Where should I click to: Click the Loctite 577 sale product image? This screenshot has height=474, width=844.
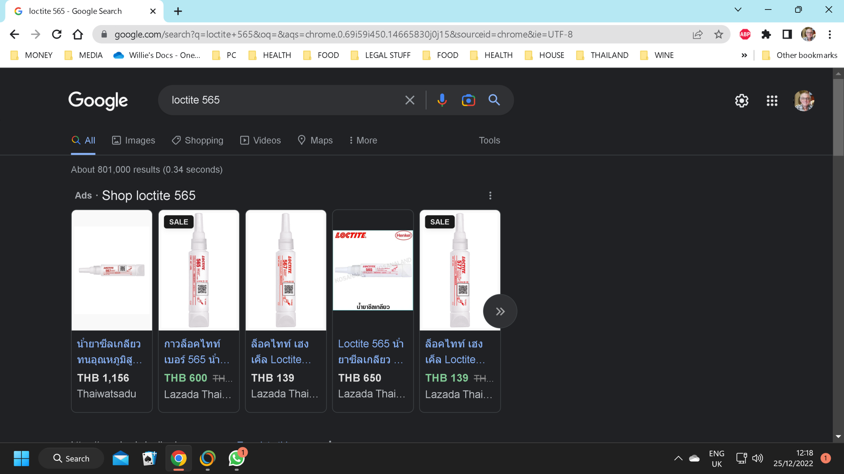coord(460,270)
